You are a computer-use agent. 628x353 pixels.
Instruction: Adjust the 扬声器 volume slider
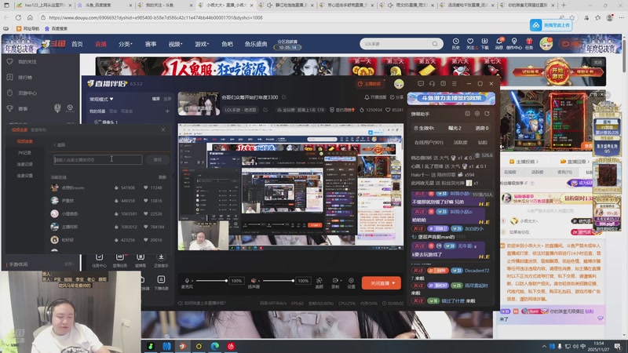(278, 281)
